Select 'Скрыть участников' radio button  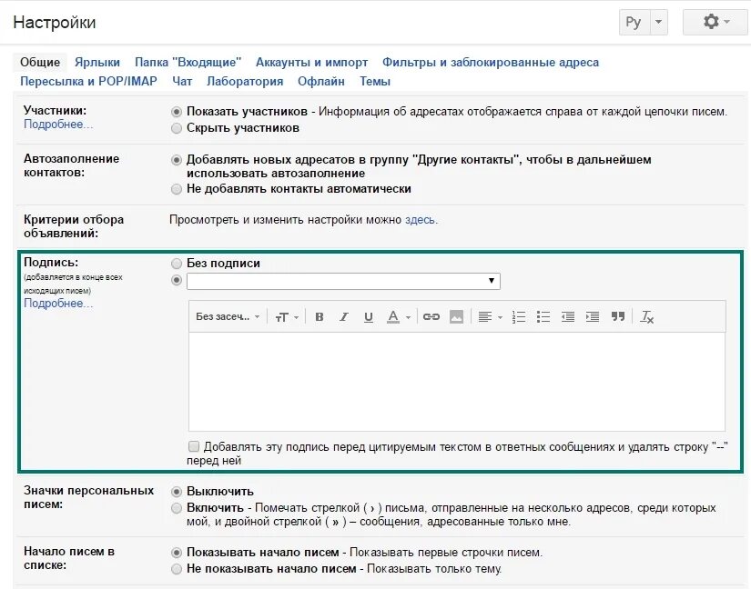pyautogui.click(x=177, y=128)
